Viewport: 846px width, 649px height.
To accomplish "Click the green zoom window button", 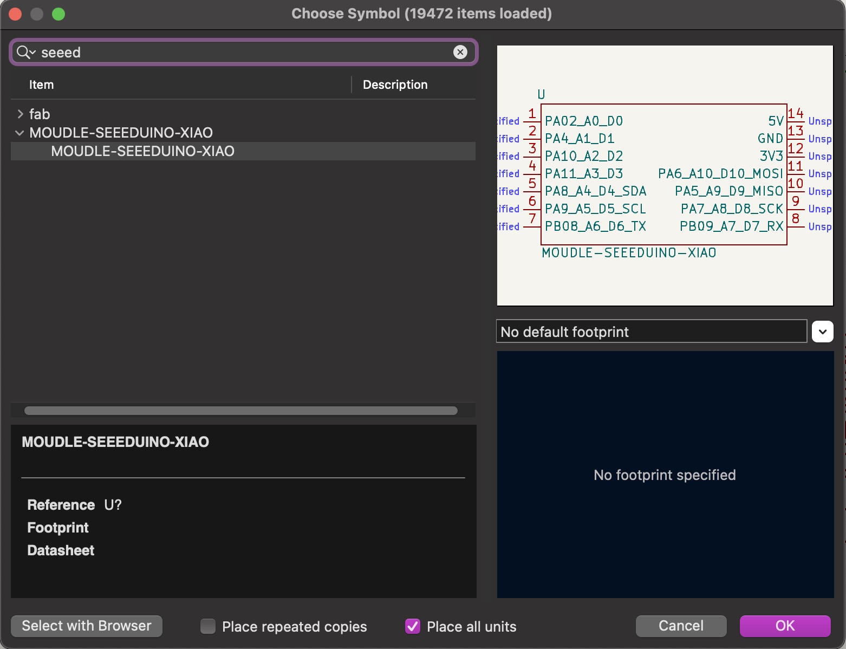I will click(x=58, y=14).
